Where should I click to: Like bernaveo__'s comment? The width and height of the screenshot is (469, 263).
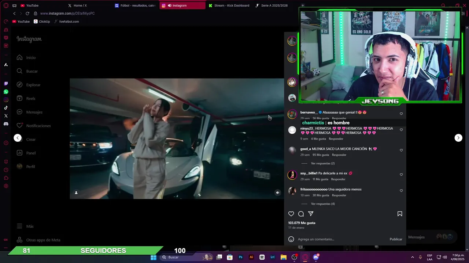click(x=401, y=114)
